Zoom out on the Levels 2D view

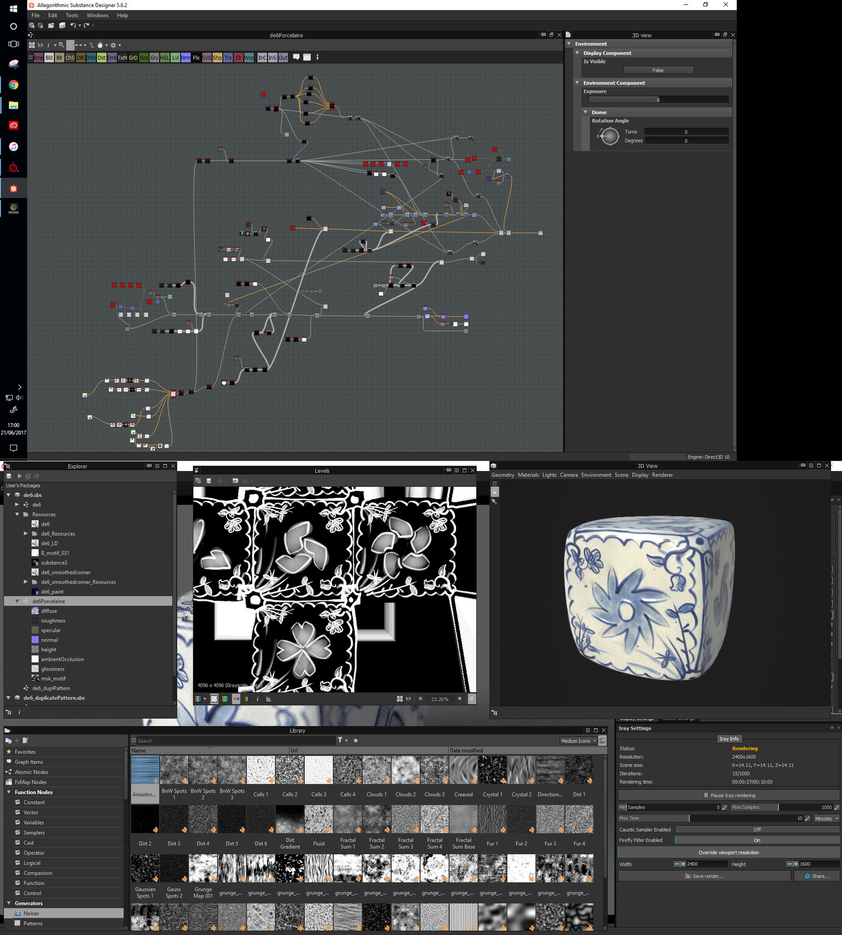[x=420, y=699]
